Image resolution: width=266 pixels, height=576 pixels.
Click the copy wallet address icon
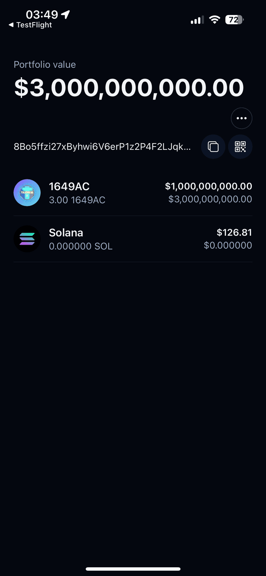(x=213, y=147)
